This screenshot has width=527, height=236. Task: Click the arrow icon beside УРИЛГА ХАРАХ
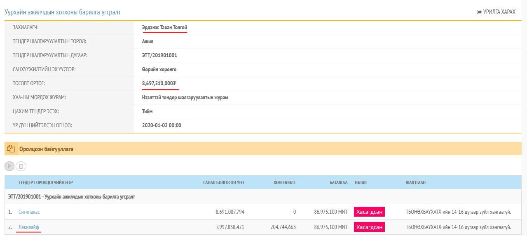point(479,12)
